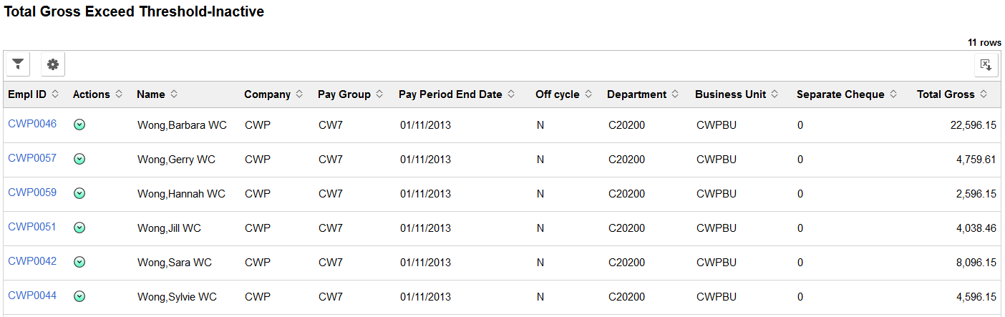
Task: Open actions menu for Wong,Sara WC
Action: [x=79, y=263]
